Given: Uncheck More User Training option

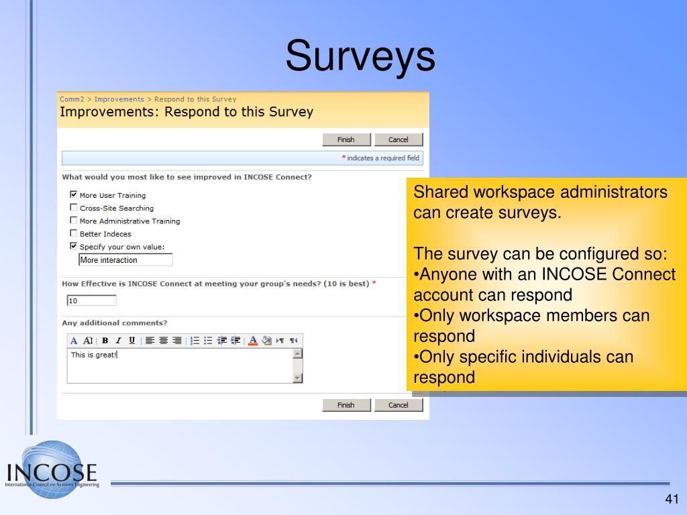Looking at the screenshot, I should [x=74, y=194].
